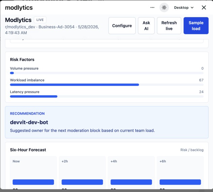Click the Workload imbalance value 67

tap(201, 80)
